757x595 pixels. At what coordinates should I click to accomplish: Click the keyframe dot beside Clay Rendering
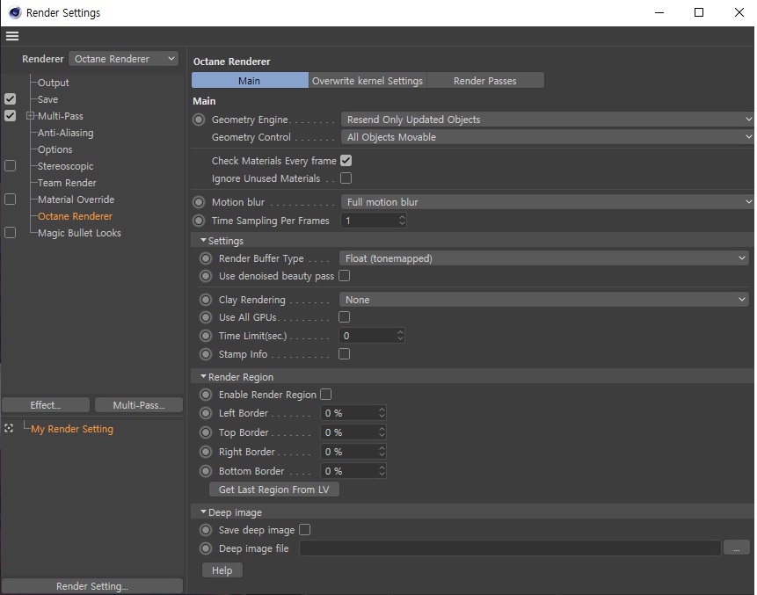(206, 300)
